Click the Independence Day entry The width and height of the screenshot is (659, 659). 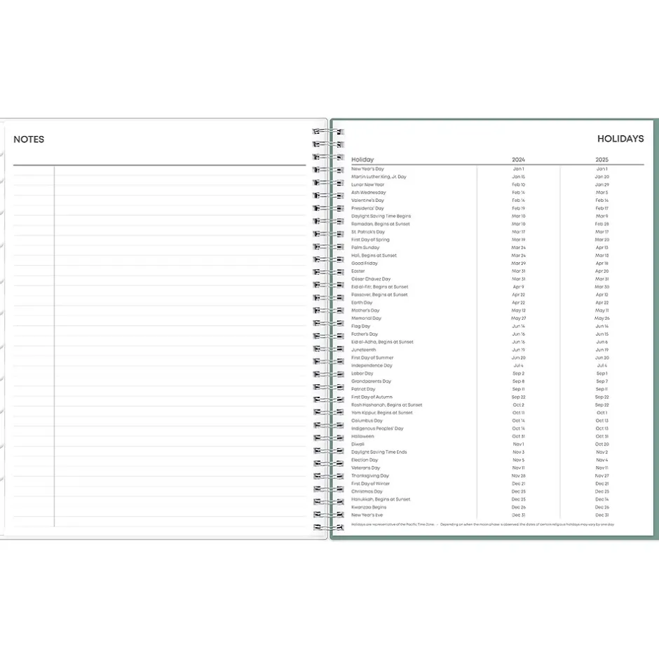[372, 365]
